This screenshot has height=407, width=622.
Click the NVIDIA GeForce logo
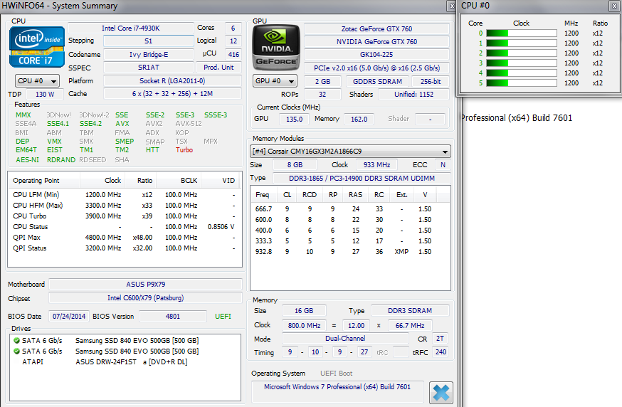(x=276, y=48)
